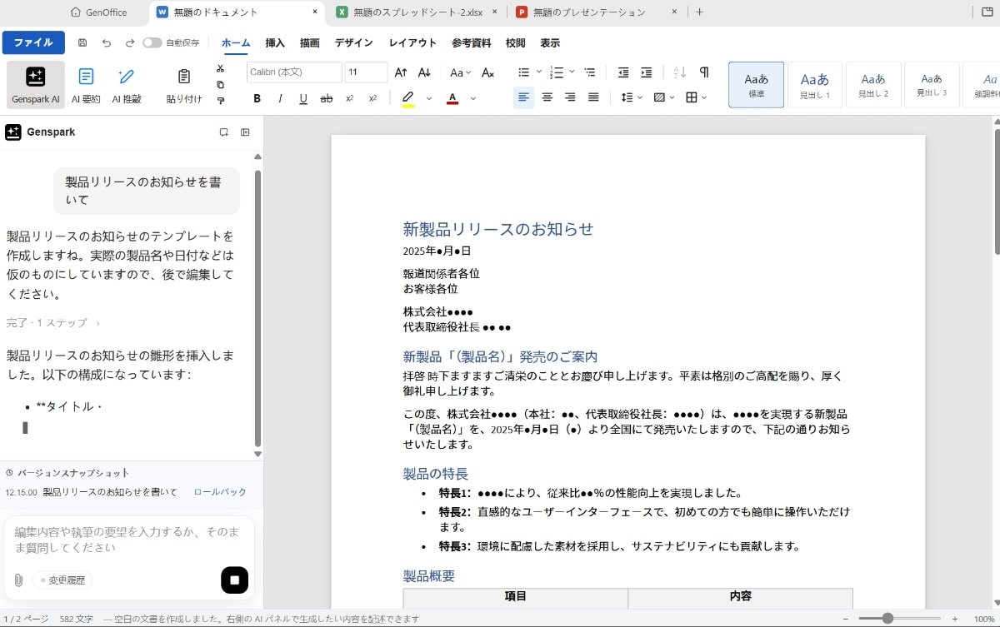Open the 参考資料 ribbon tab

tap(472, 43)
